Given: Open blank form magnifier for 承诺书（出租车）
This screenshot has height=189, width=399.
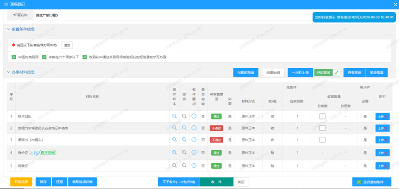Looking at the screenshot, I should [184, 140].
